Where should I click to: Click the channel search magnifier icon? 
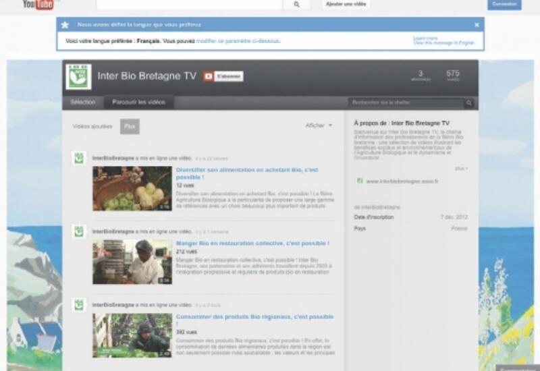tap(469, 103)
